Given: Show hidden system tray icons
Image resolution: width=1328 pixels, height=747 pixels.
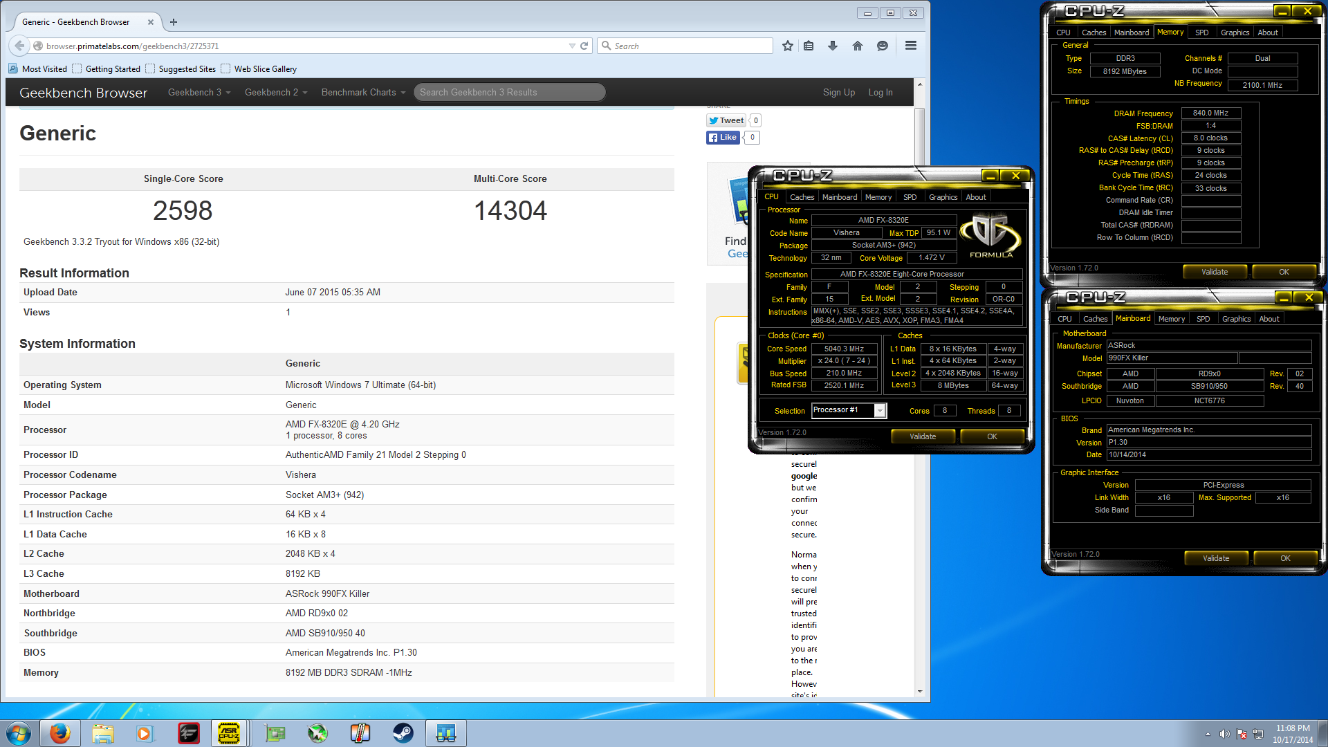Looking at the screenshot, I should (x=1208, y=734).
